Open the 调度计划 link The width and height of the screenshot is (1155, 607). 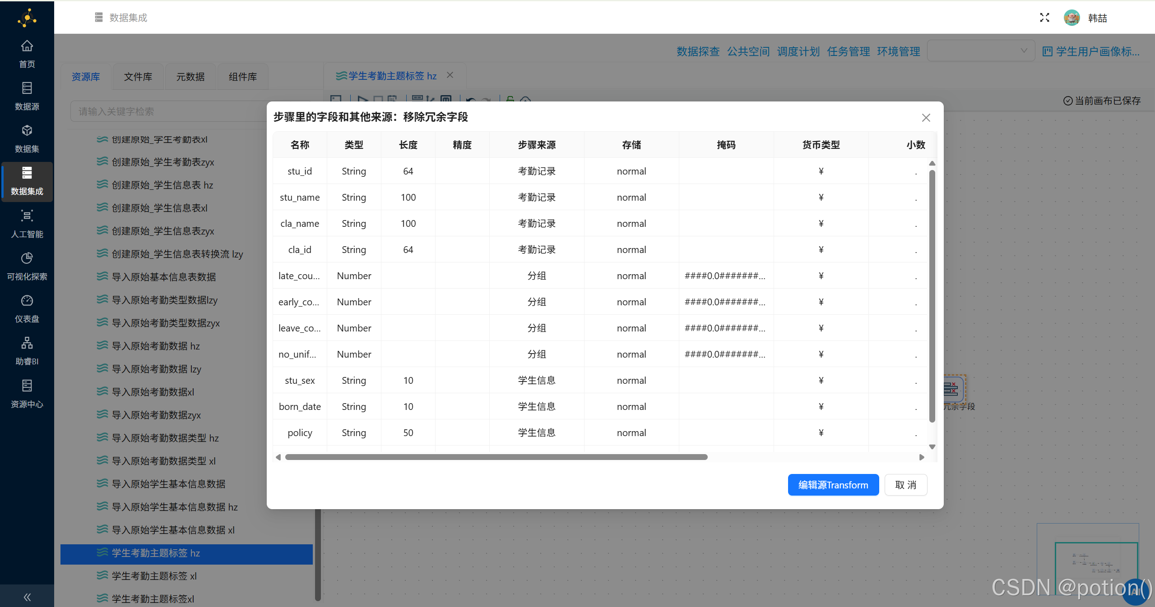(x=798, y=51)
